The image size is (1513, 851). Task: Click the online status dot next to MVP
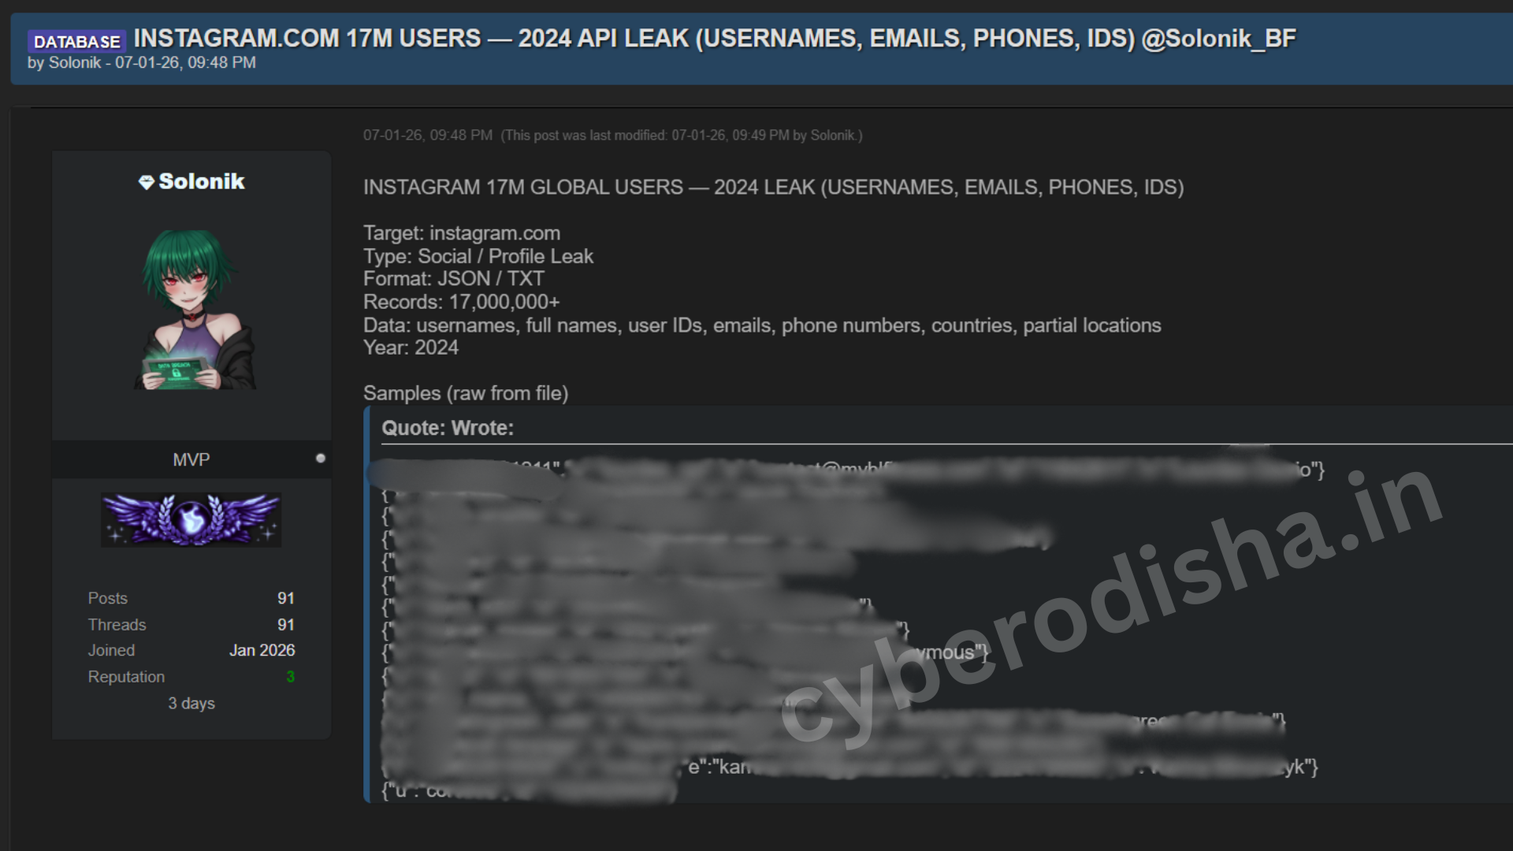coord(320,459)
